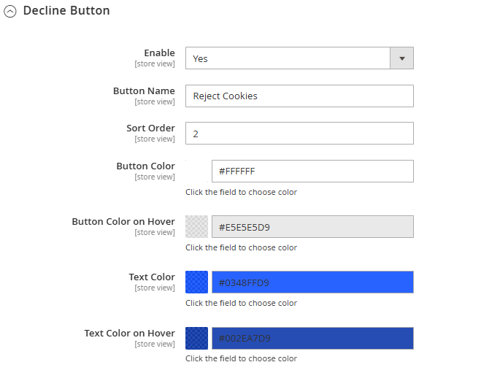Click the #002EA7D9 hover text color field
Screen dimensions: 500x381
(x=312, y=338)
